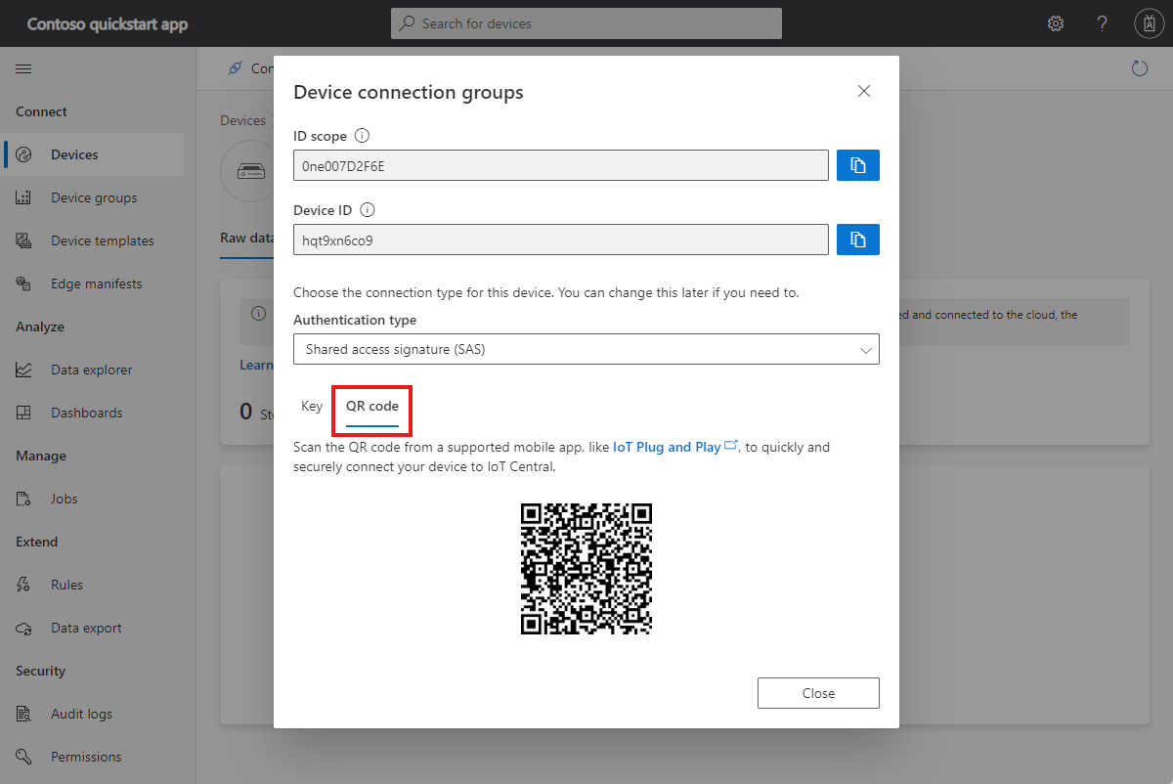1173x784 pixels.
Task: Click the Search for devices field
Action: tap(586, 22)
